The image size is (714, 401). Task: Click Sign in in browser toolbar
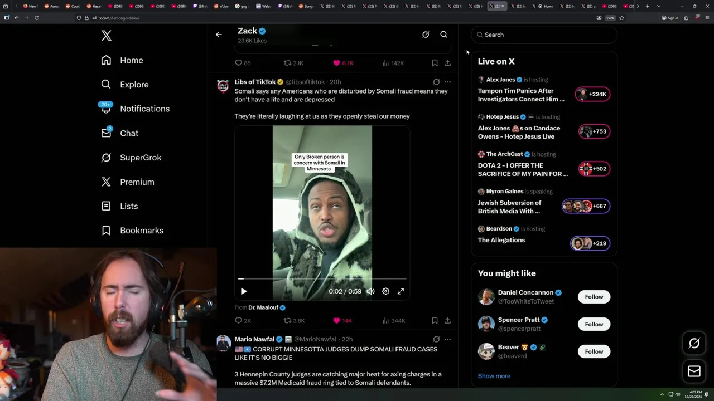(x=670, y=18)
